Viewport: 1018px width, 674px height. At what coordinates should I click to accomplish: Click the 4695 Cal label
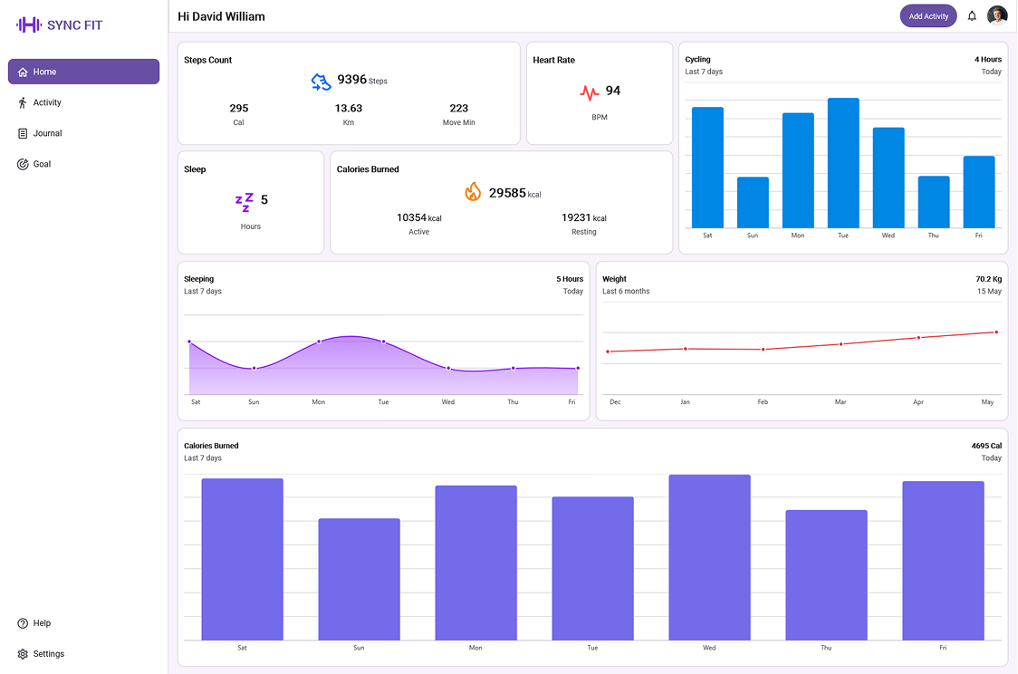[x=986, y=446]
